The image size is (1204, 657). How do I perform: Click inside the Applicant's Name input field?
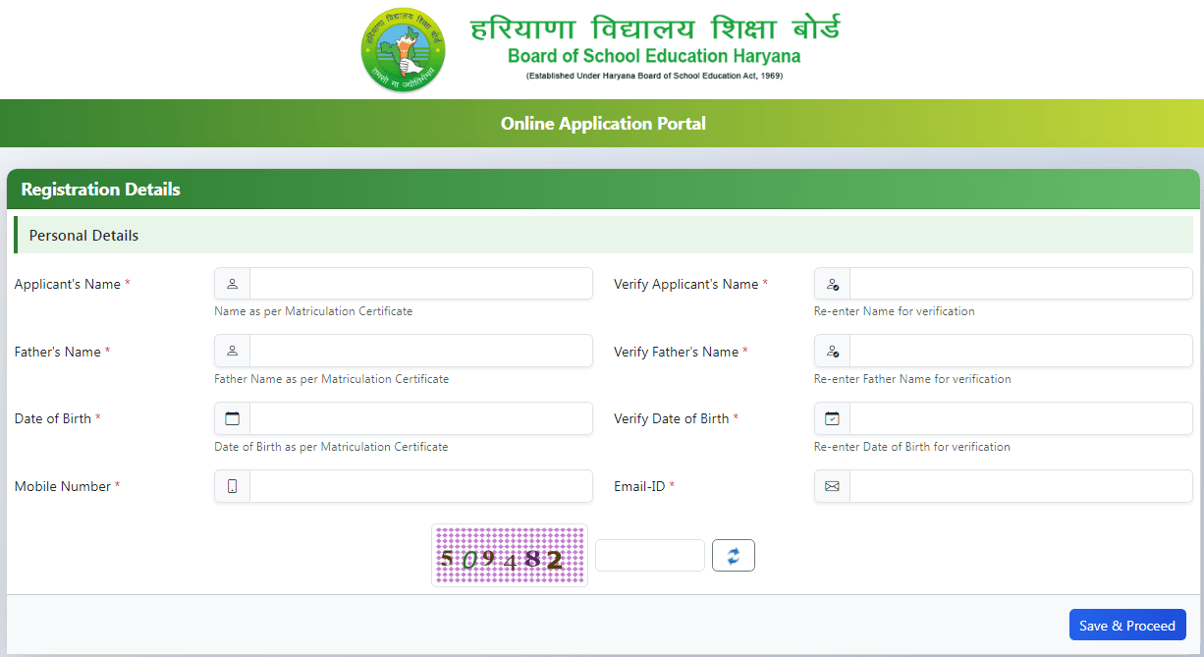[x=422, y=283]
